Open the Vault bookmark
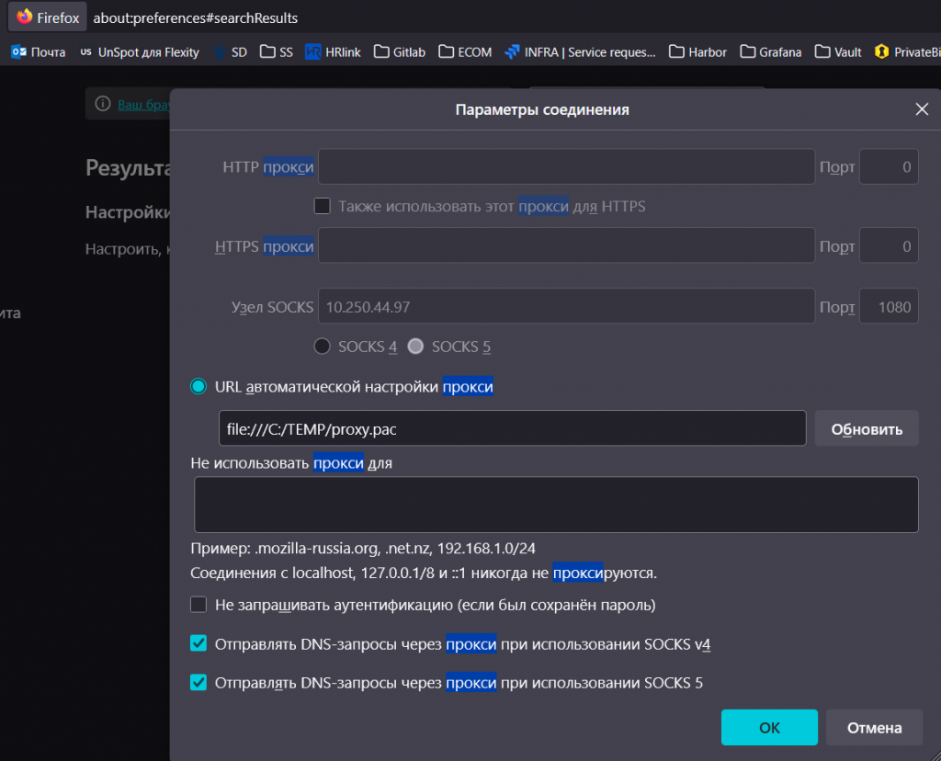 click(837, 52)
